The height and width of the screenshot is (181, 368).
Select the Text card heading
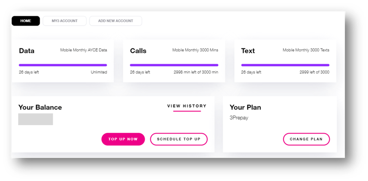248,51
